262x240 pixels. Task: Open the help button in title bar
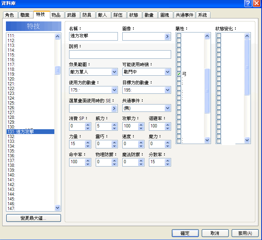(x=248, y=3)
